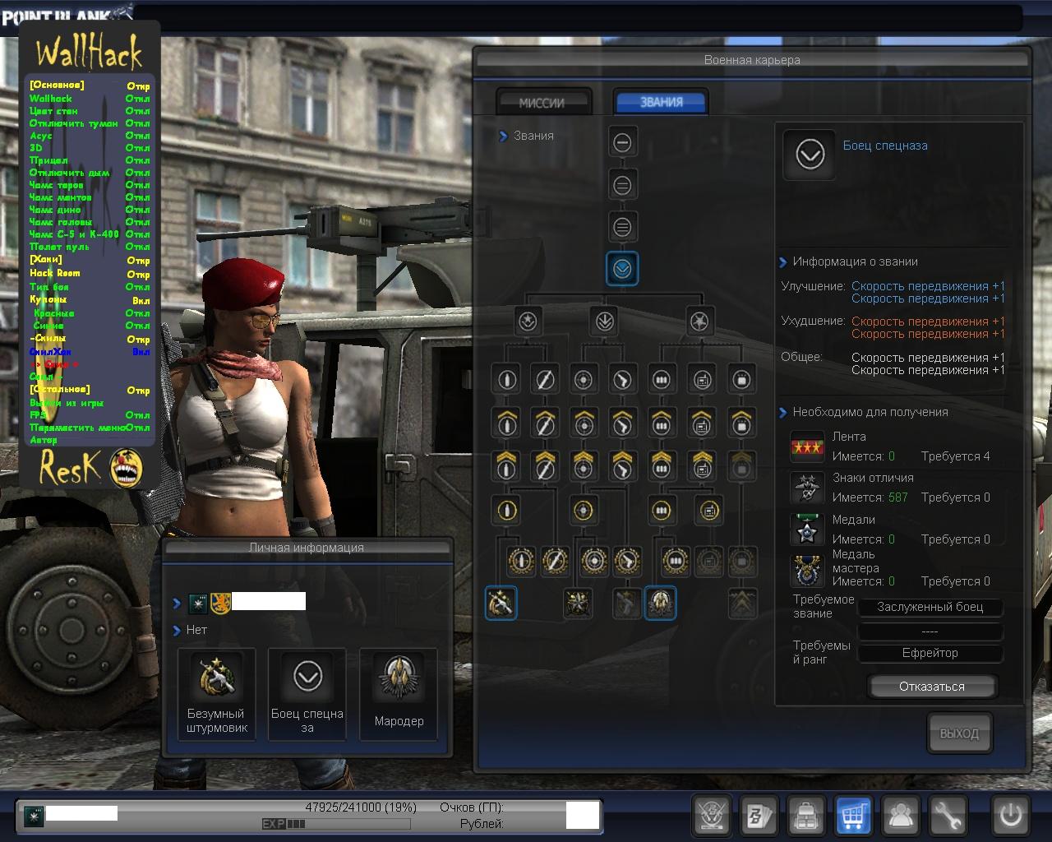Click the Мародер title card
The image size is (1052, 842).
(399, 695)
